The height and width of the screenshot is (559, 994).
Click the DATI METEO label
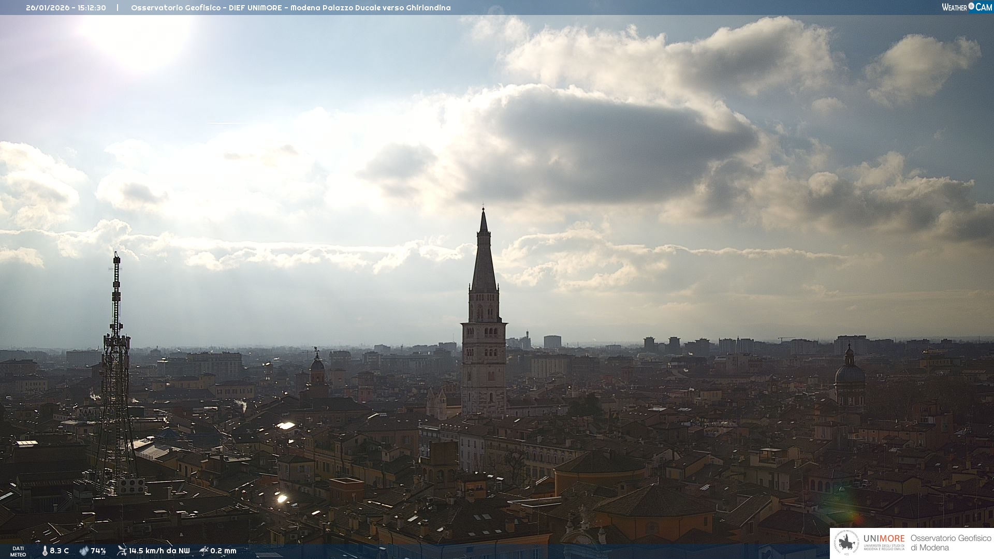tap(18, 551)
